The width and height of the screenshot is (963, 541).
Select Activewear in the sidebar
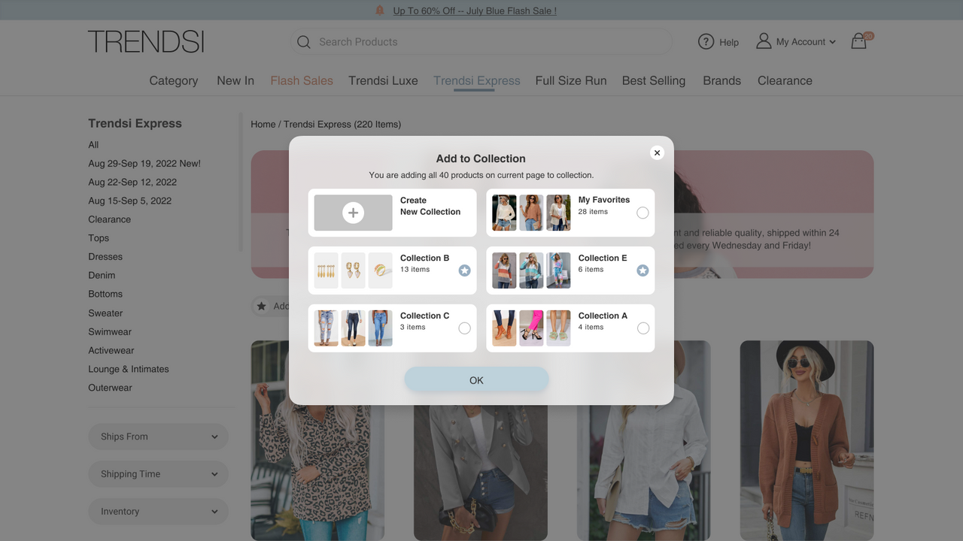[111, 350]
